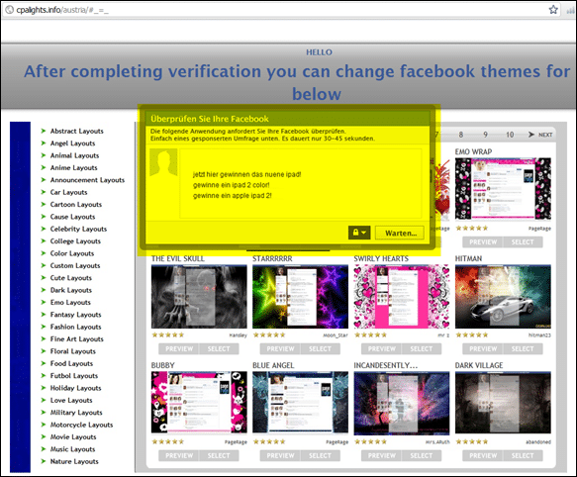Select the EMO WRAP theme
This screenshot has width=577, height=477.
tap(523, 241)
